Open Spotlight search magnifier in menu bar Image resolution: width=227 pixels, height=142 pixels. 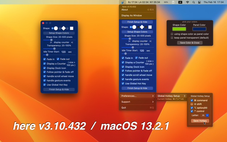[194, 2]
